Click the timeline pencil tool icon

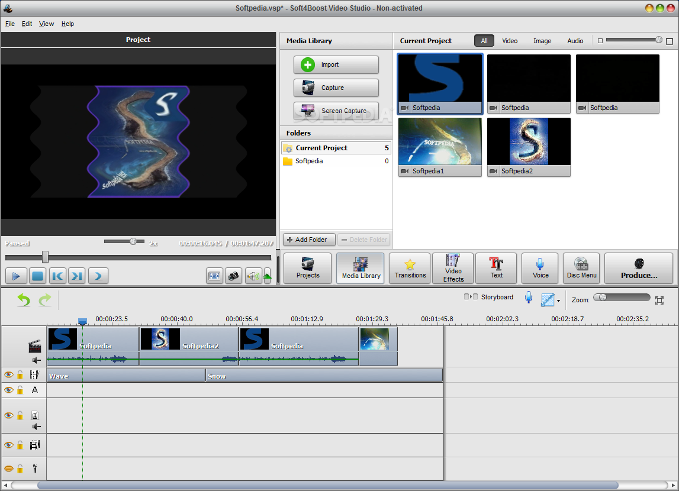pyautogui.click(x=548, y=299)
